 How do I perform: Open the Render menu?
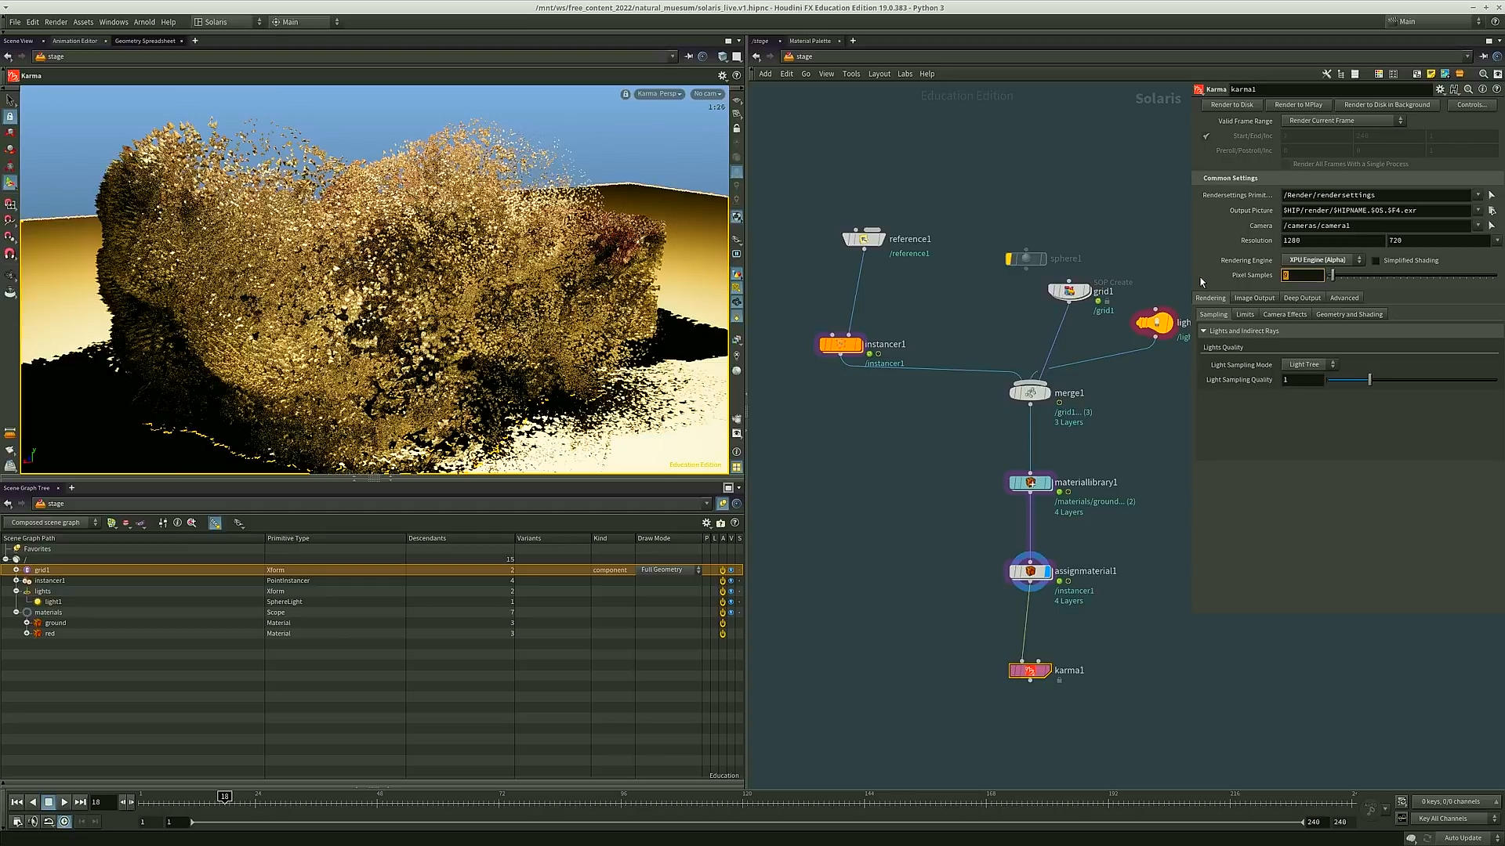pos(56,22)
